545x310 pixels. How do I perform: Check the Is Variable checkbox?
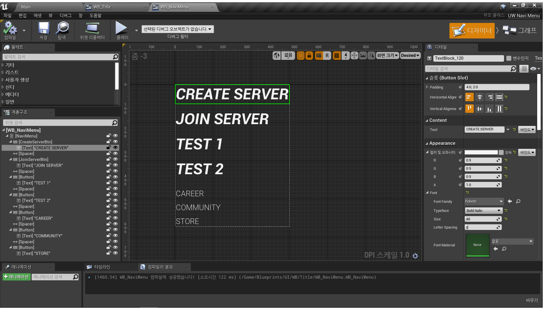pos(509,58)
